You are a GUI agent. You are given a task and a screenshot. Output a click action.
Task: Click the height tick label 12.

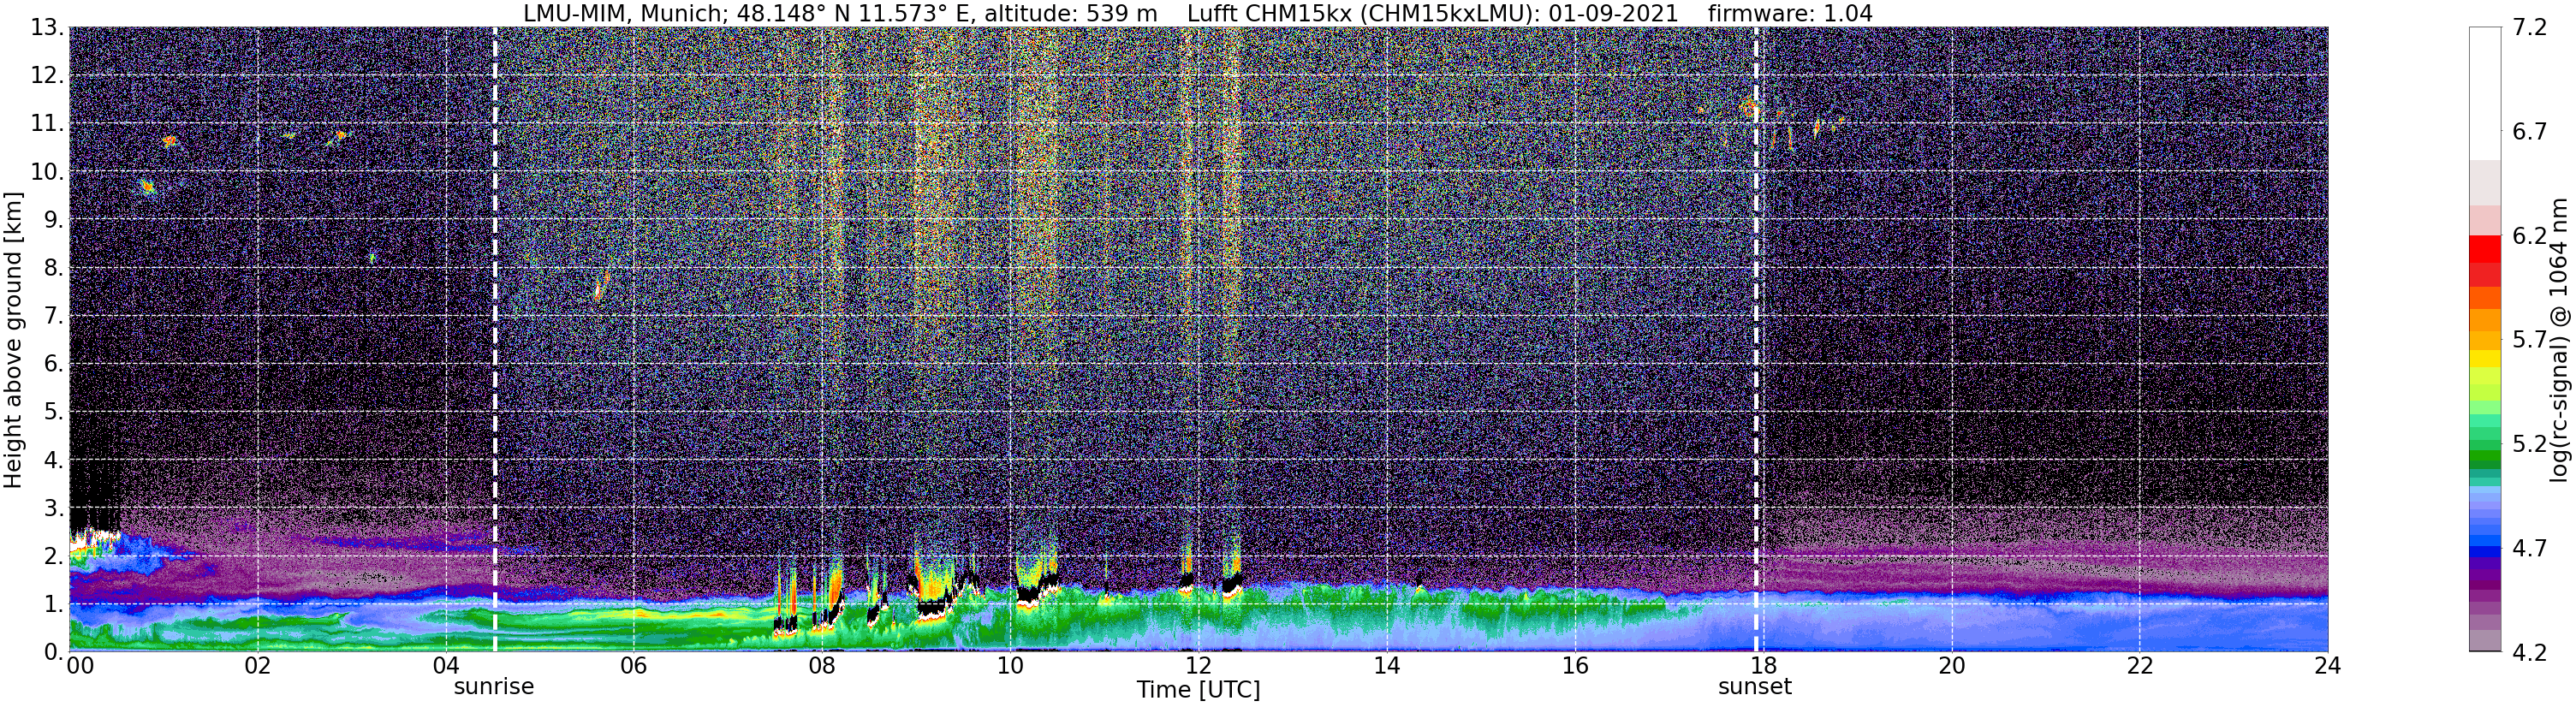[48, 76]
